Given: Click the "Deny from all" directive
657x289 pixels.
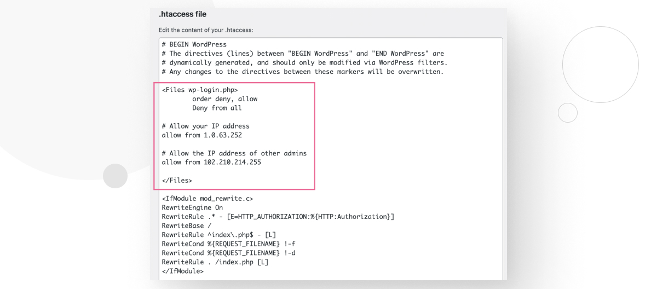Looking at the screenshot, I should pos(217,108).
